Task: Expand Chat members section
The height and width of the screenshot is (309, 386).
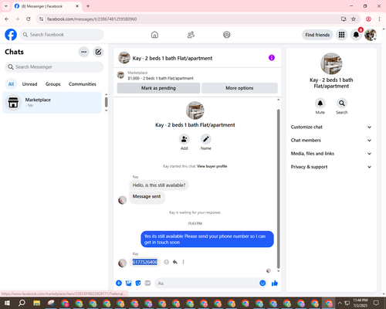Action: [331, 141]
